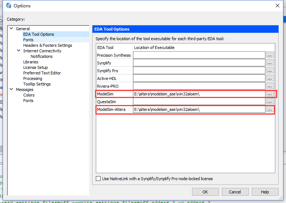Screen dimensions: 286x203
Task: Click the Synplify Pro tool label
Action: (107, 71)
